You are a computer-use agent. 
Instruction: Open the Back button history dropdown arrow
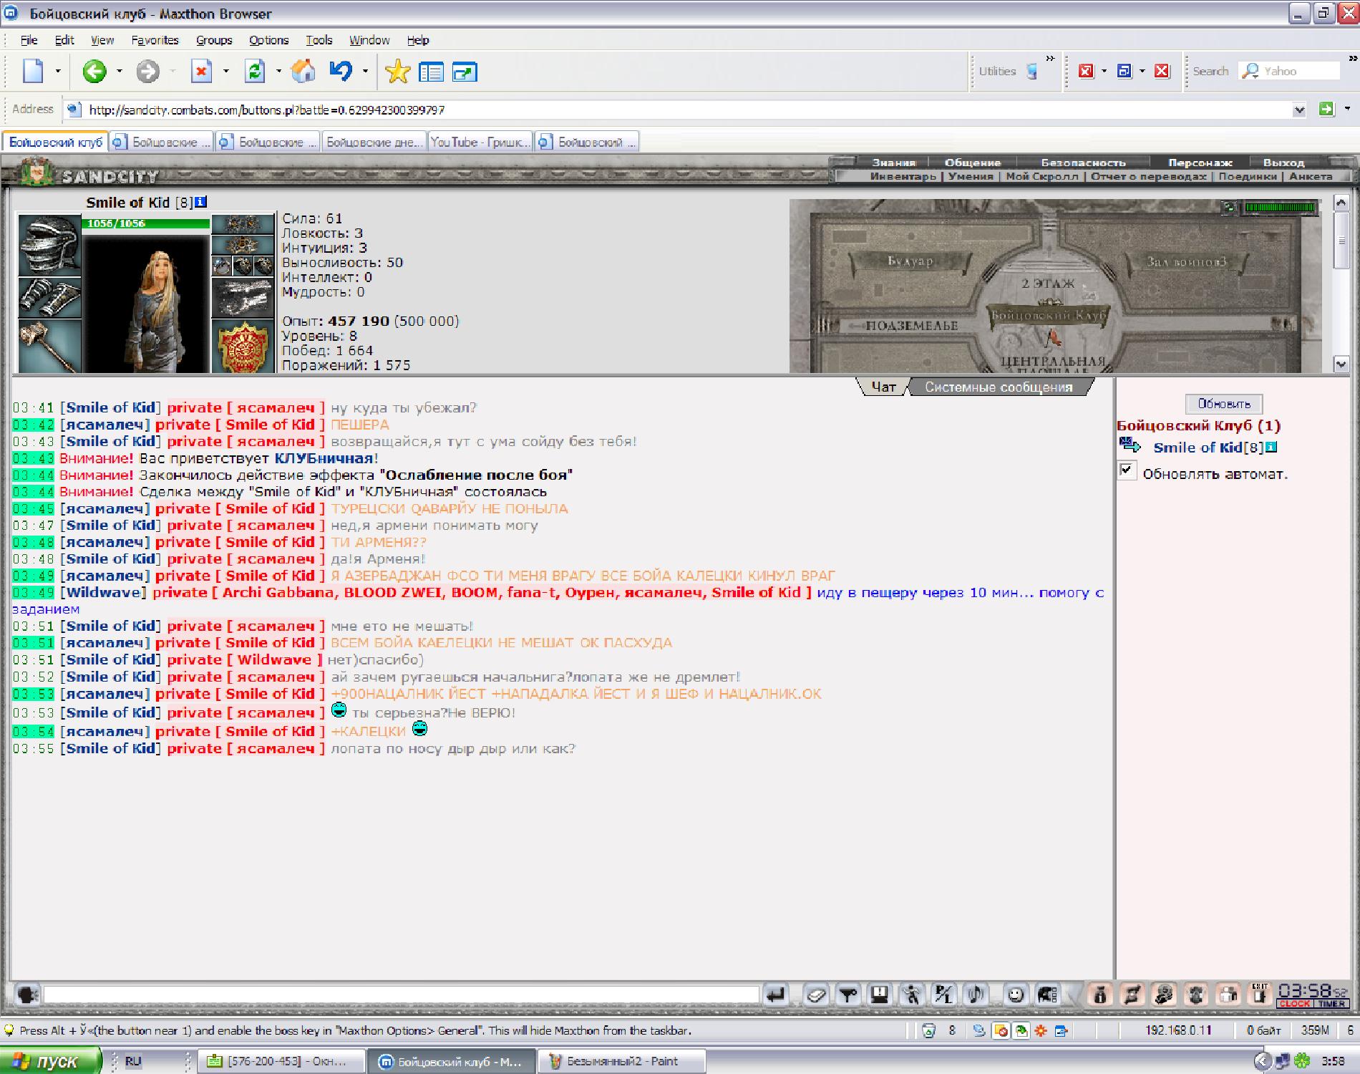pyautogui.click(x=120, y=71)
